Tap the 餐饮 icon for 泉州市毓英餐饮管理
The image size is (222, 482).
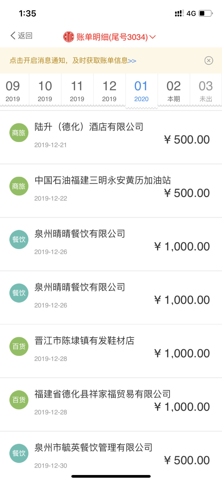point(19,453)
